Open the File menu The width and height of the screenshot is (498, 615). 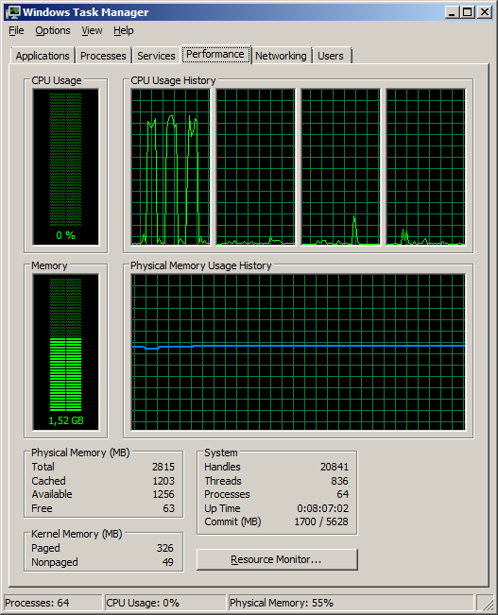coord(16,30)
